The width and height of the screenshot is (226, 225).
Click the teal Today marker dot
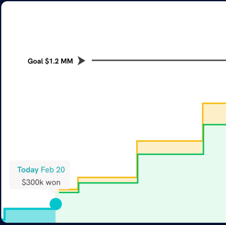click(55, 204)
